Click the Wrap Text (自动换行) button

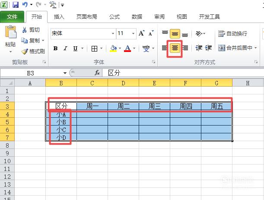pyautogui.click(x=232, y=34)
